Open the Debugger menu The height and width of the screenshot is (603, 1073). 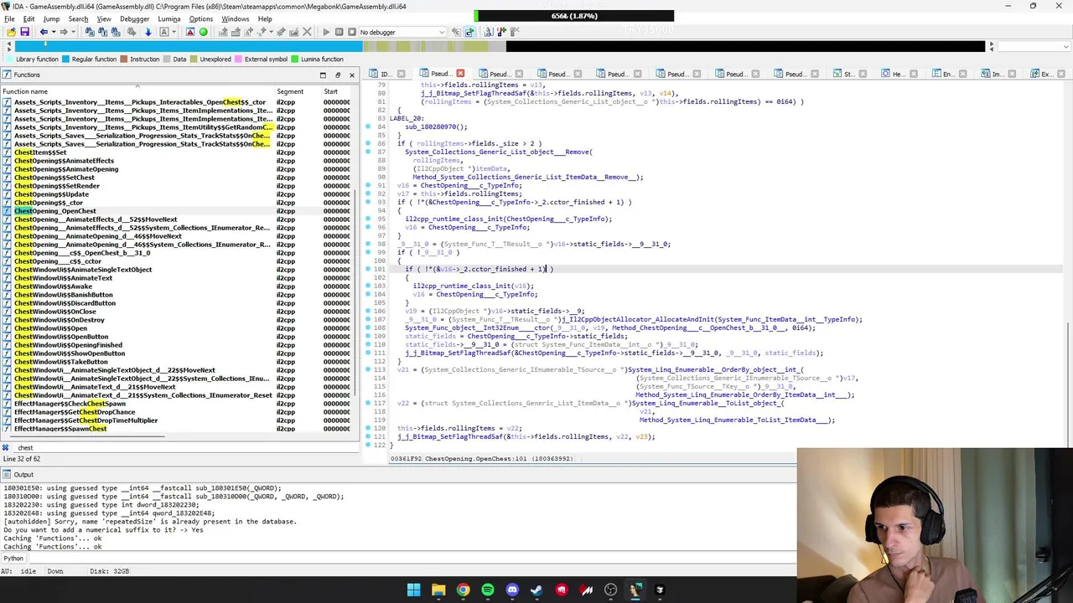tap(134, 18)
